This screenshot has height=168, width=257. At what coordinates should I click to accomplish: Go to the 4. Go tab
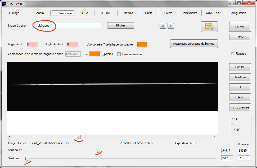(85, 13)
